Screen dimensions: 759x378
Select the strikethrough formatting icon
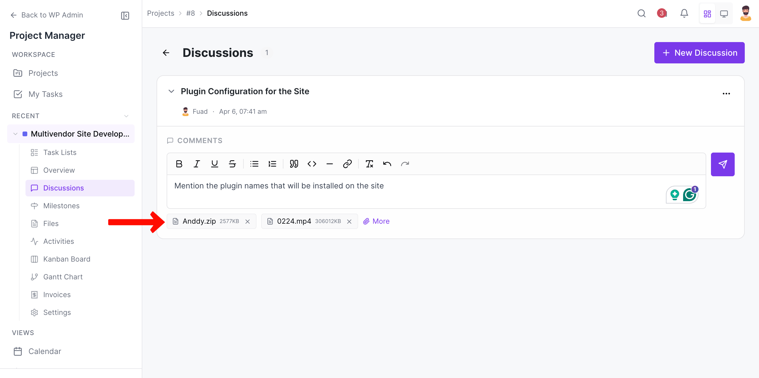[232, 164]
